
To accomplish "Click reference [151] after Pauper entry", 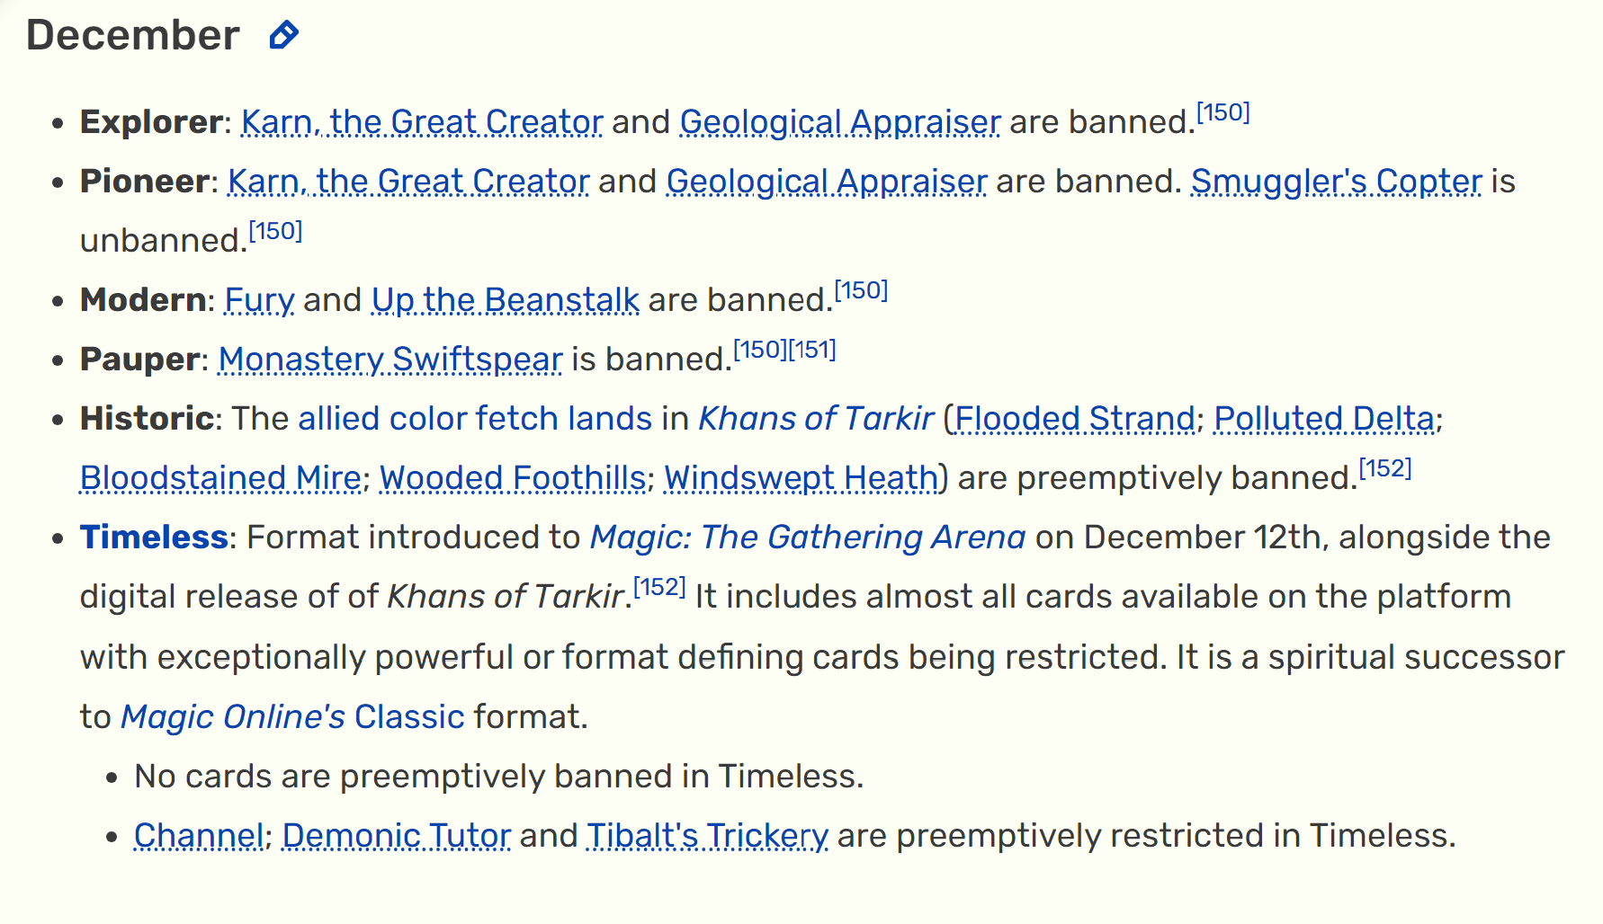I will [x=812, y=350].
